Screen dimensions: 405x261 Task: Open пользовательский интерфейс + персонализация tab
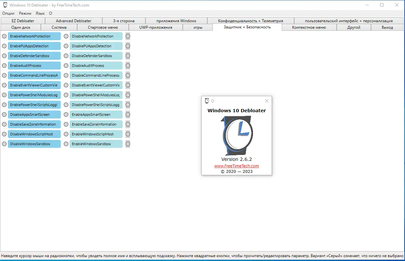coord(349,21)
